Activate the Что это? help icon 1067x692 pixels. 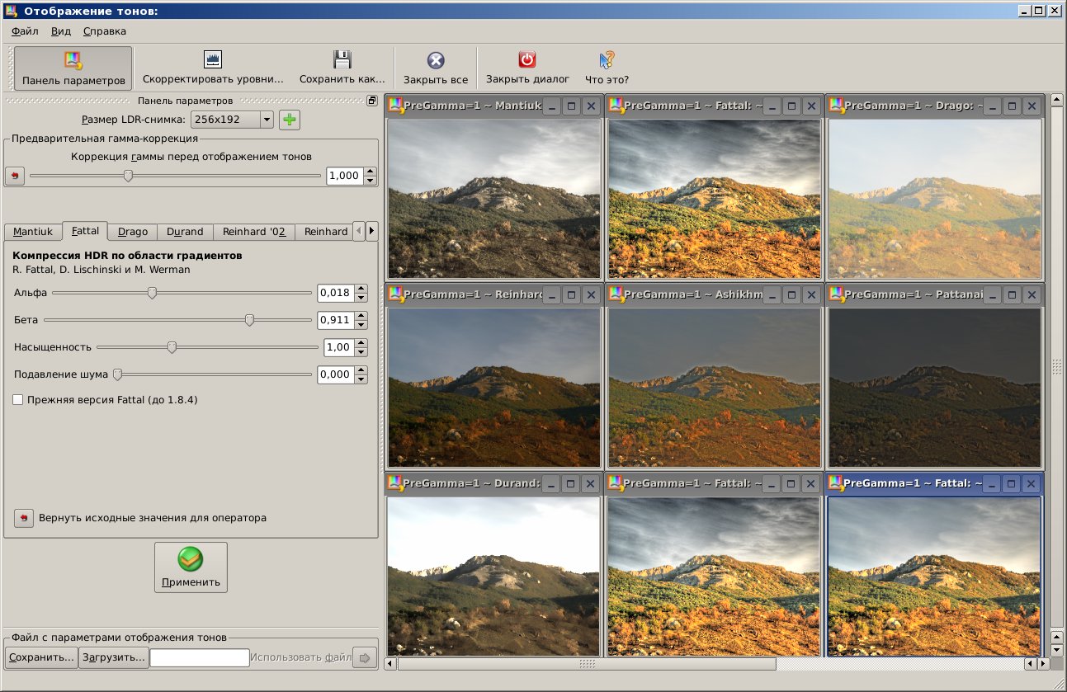coord(607,60)
